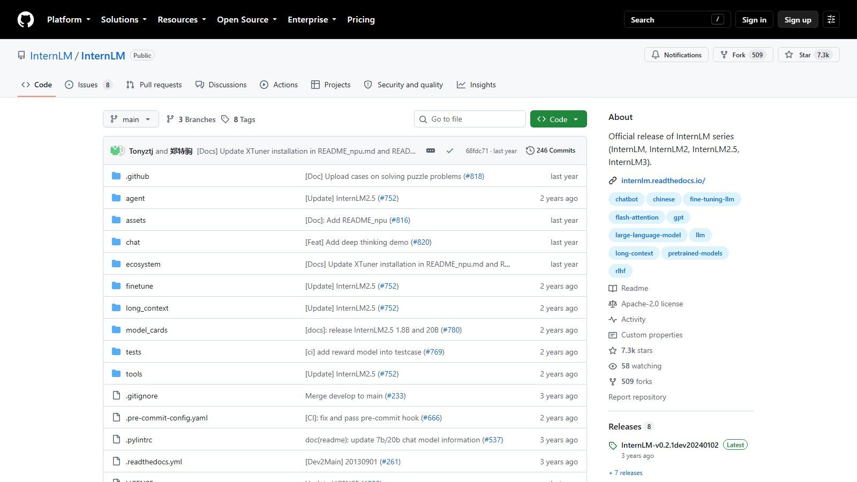Open commit hash 68fdc71
The image size is (857, 482).
pos(477,151)
